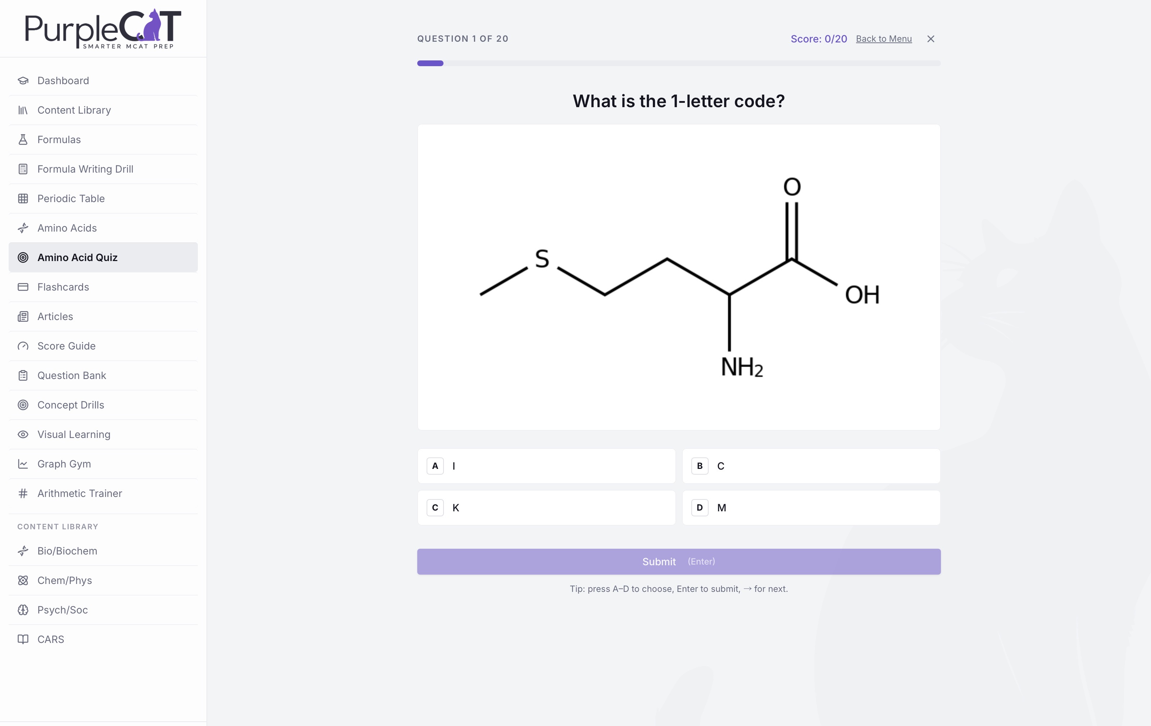The width and height of the screenshot is (1151, 726).
Task: Select answer option B: C
Action: 811,466
